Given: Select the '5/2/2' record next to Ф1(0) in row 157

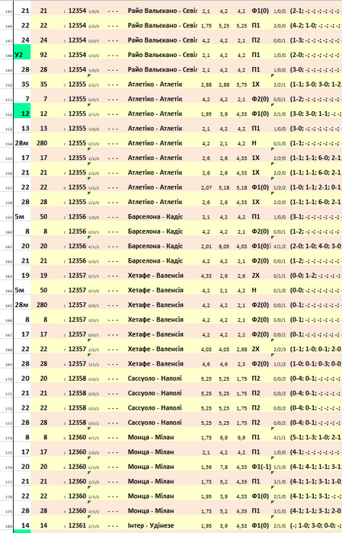Looking at the screenshot, I should 280,188.
